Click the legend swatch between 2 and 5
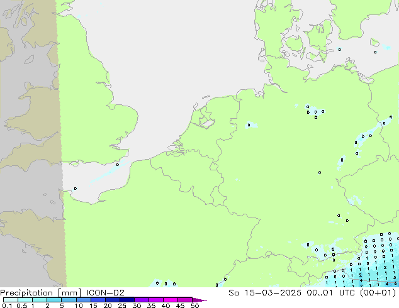Viewport: 399px width, 308px height. [x=55, y=300]
